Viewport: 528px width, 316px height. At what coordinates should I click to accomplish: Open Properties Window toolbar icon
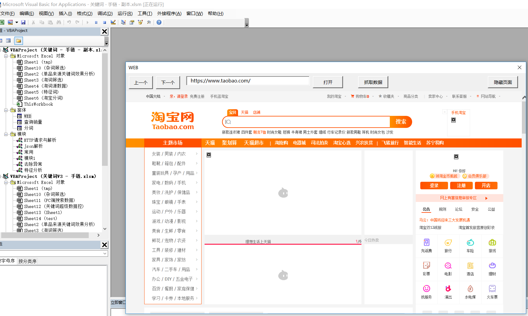point(132,22)
